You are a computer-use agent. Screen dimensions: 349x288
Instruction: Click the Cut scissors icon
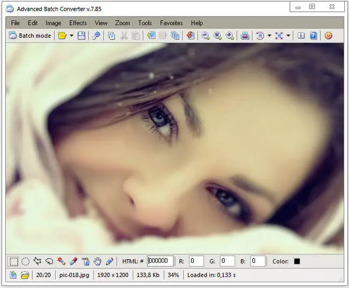pyautogui.click(x=124, y=36)
